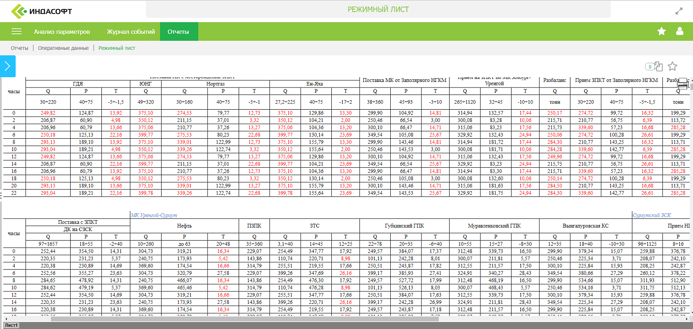This screenshot has height=329, width=693.
Task: Print the report using printer icon
Action: pyautogui.click(x=683, y=84)
